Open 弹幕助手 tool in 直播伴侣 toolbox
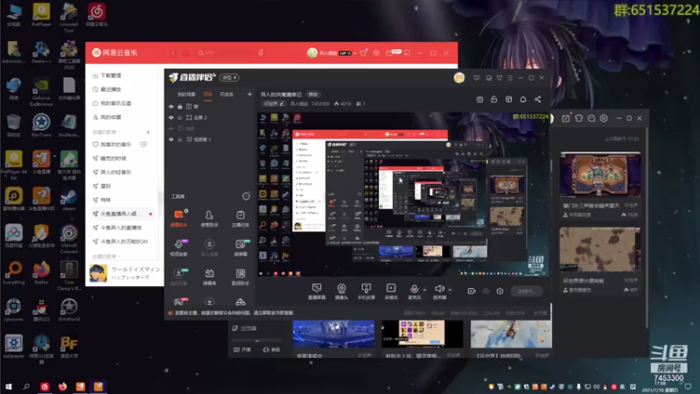The width and height of the screenshot is (700, 394). tap(178, 218)
